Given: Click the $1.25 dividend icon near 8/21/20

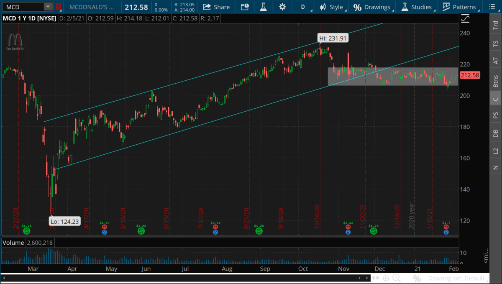Looking at the screenshot, I should click(259, 230).
